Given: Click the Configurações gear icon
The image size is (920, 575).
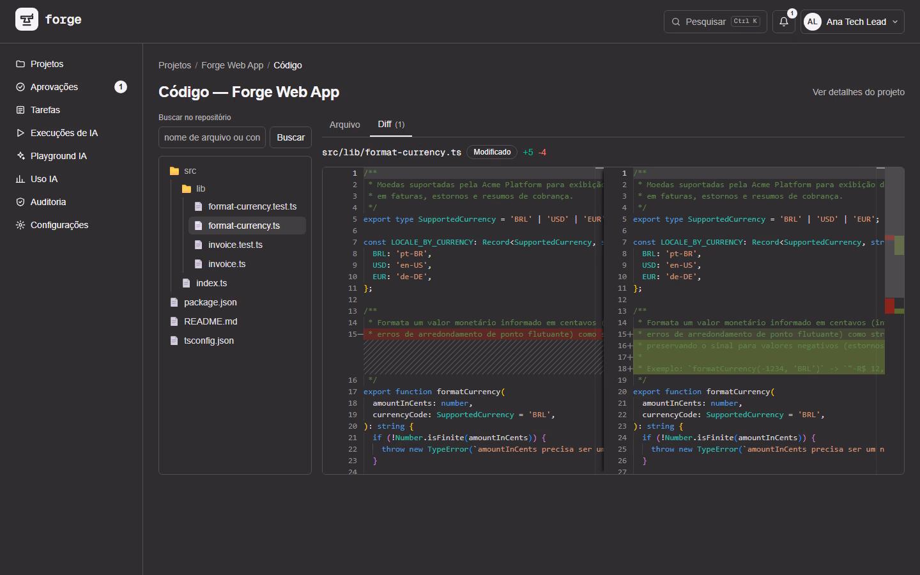Looking at the screenshot, I should tap(20, 225).
